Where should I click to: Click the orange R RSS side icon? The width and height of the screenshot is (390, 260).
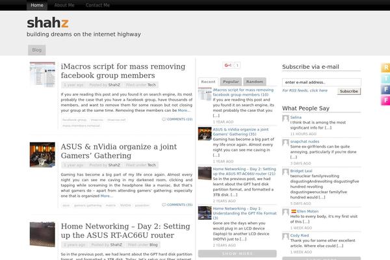[x=385, y=68]
